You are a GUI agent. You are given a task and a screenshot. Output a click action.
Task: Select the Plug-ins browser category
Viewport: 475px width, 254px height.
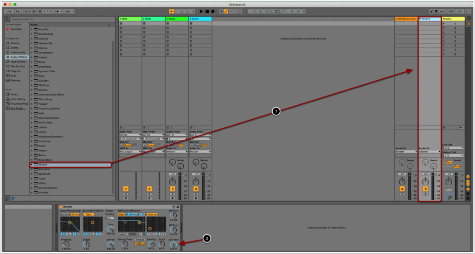pyautogui.click(x=16, y=71)
